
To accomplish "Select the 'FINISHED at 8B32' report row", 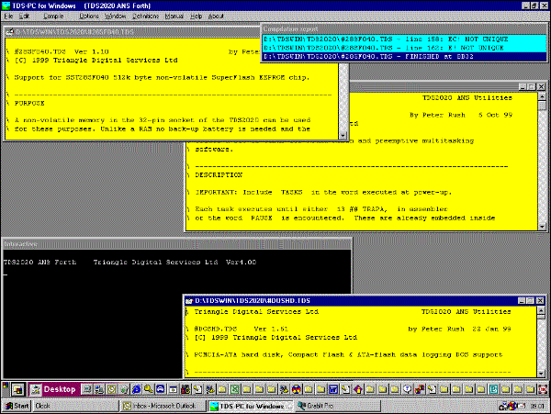I will pyautogui.click(x=404, y=57).
